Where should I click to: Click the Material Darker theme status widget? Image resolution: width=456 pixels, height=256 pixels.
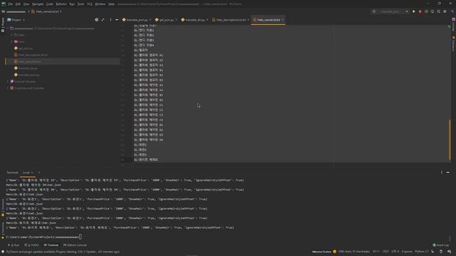pyautogui.click(x=321, y=252)
